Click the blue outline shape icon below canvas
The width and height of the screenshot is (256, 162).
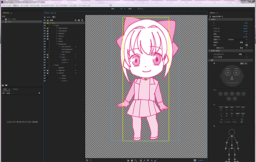(x=90, y=160)
